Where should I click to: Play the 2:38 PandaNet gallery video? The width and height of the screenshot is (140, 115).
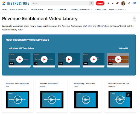19,59
